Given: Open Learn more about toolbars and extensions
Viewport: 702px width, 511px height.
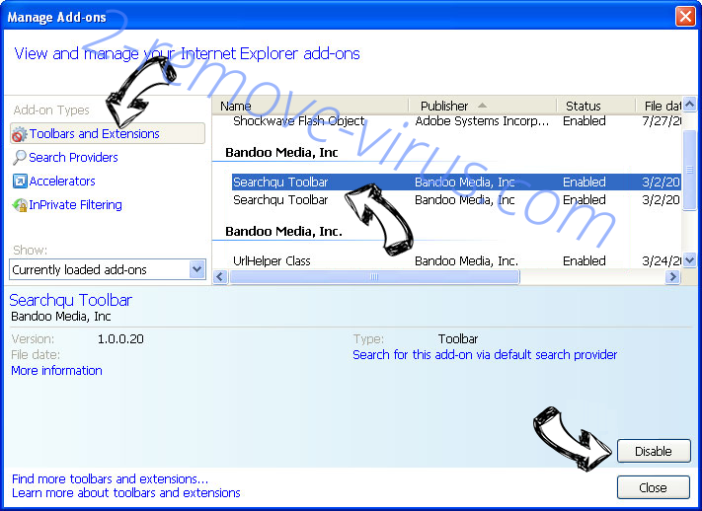Looking at the screenshot, I should (126, 493).
